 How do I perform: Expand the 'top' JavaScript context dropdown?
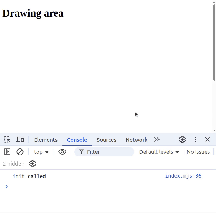(x=41, y=152)
